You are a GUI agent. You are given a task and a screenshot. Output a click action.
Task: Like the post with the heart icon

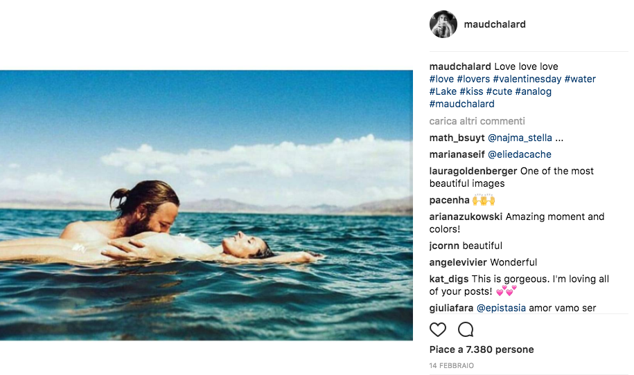click(x=438, y=329)
